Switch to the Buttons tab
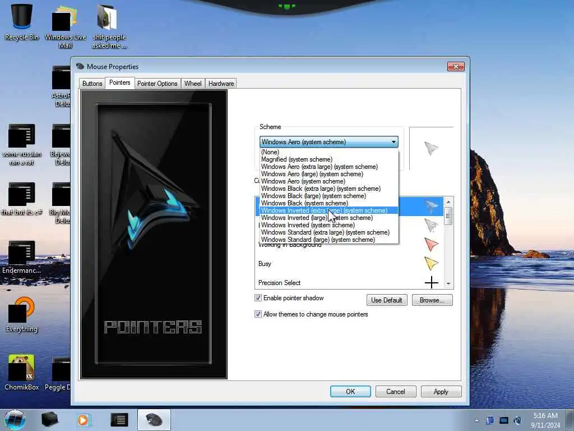Image resolution: width=574 pixels, height=431 pixels. pyautogui.click(x=92, y=84)
